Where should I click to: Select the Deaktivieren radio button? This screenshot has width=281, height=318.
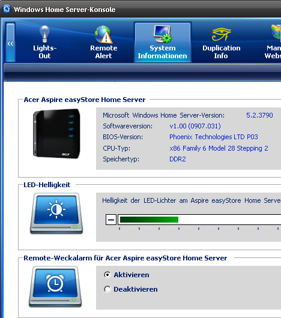(107, 289)
